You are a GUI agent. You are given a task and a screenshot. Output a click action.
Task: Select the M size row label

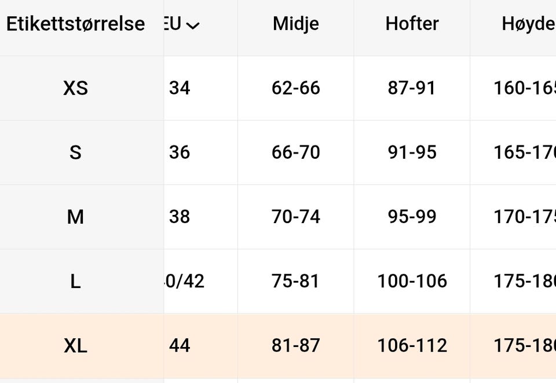click(x=75, y=217)
